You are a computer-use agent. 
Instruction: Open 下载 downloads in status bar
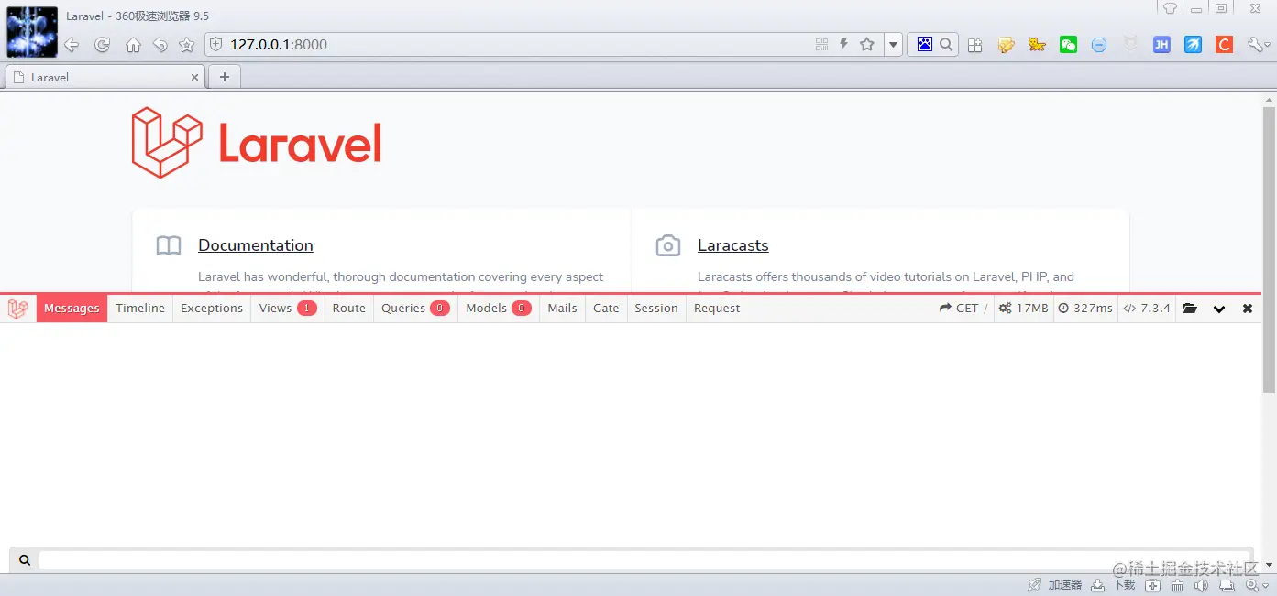1113,585
